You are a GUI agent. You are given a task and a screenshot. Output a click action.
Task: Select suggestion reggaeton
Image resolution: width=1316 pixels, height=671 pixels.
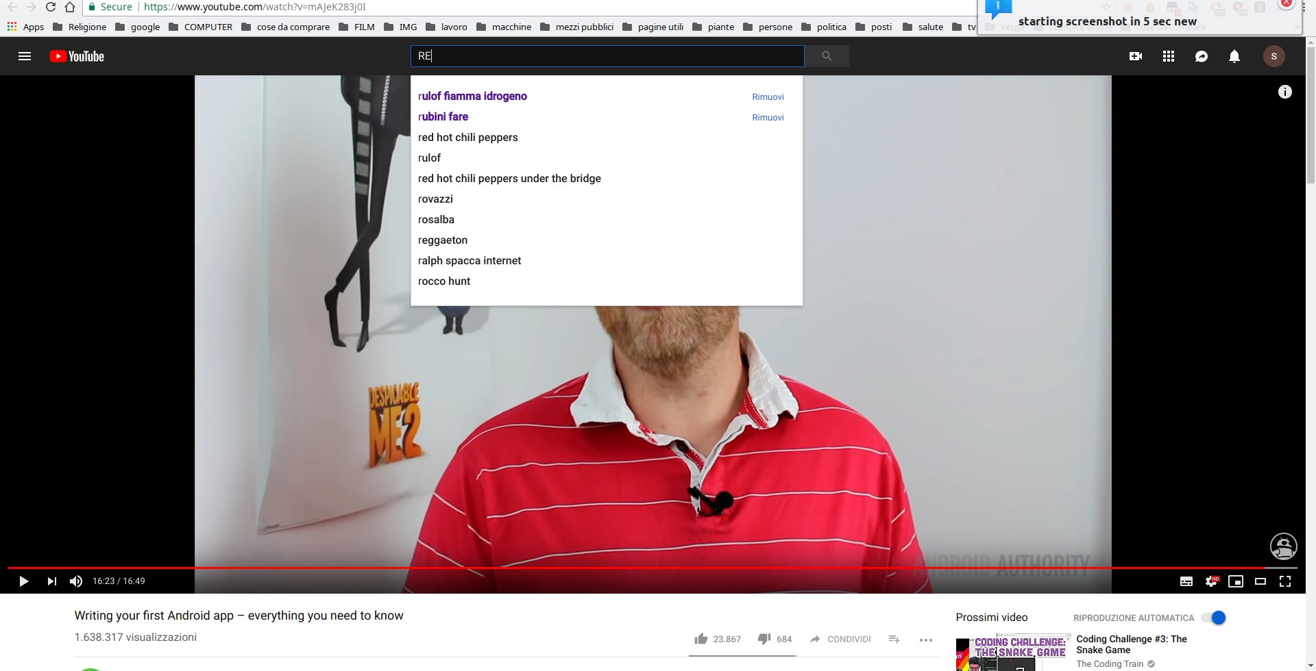click(443, 240)
